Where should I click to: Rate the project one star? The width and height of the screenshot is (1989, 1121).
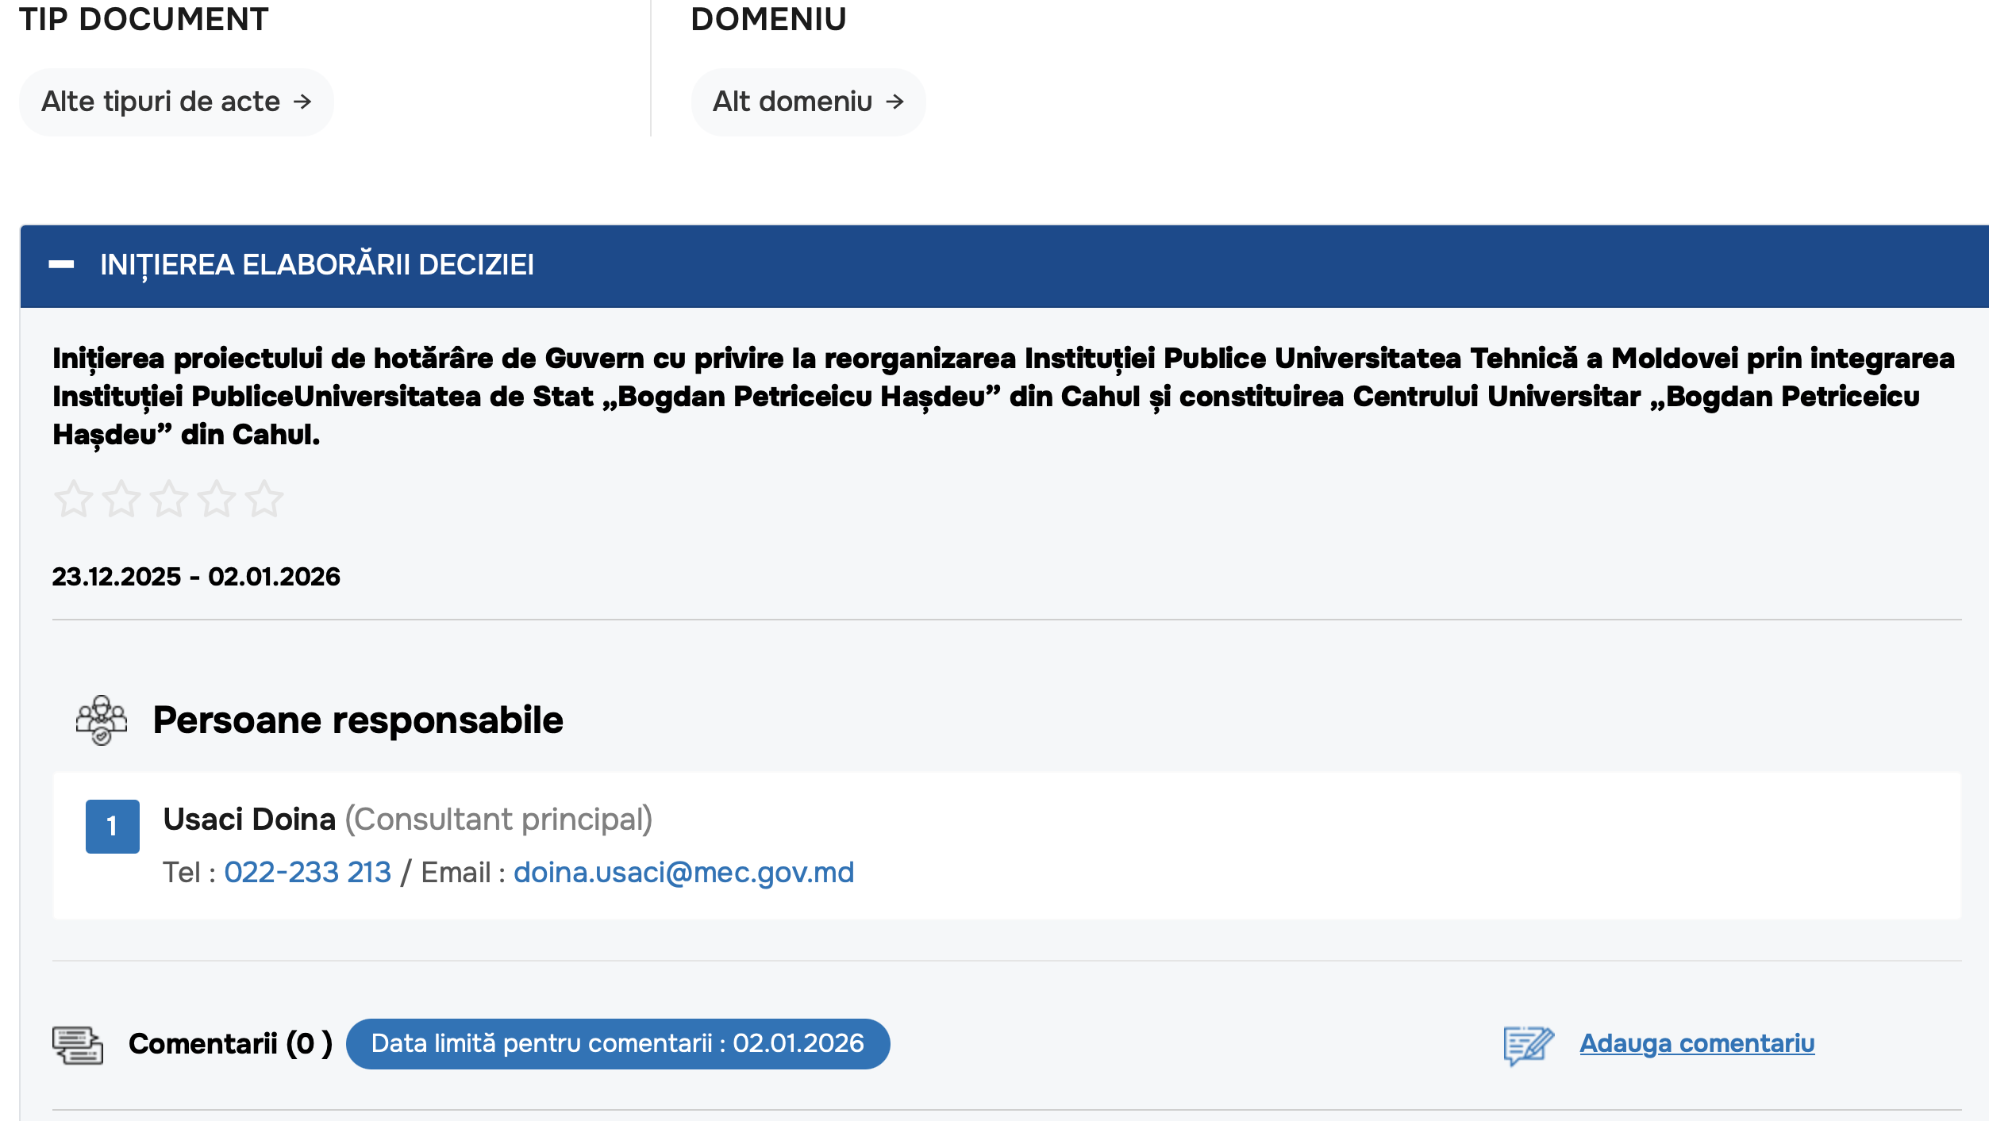coord(74,499)
